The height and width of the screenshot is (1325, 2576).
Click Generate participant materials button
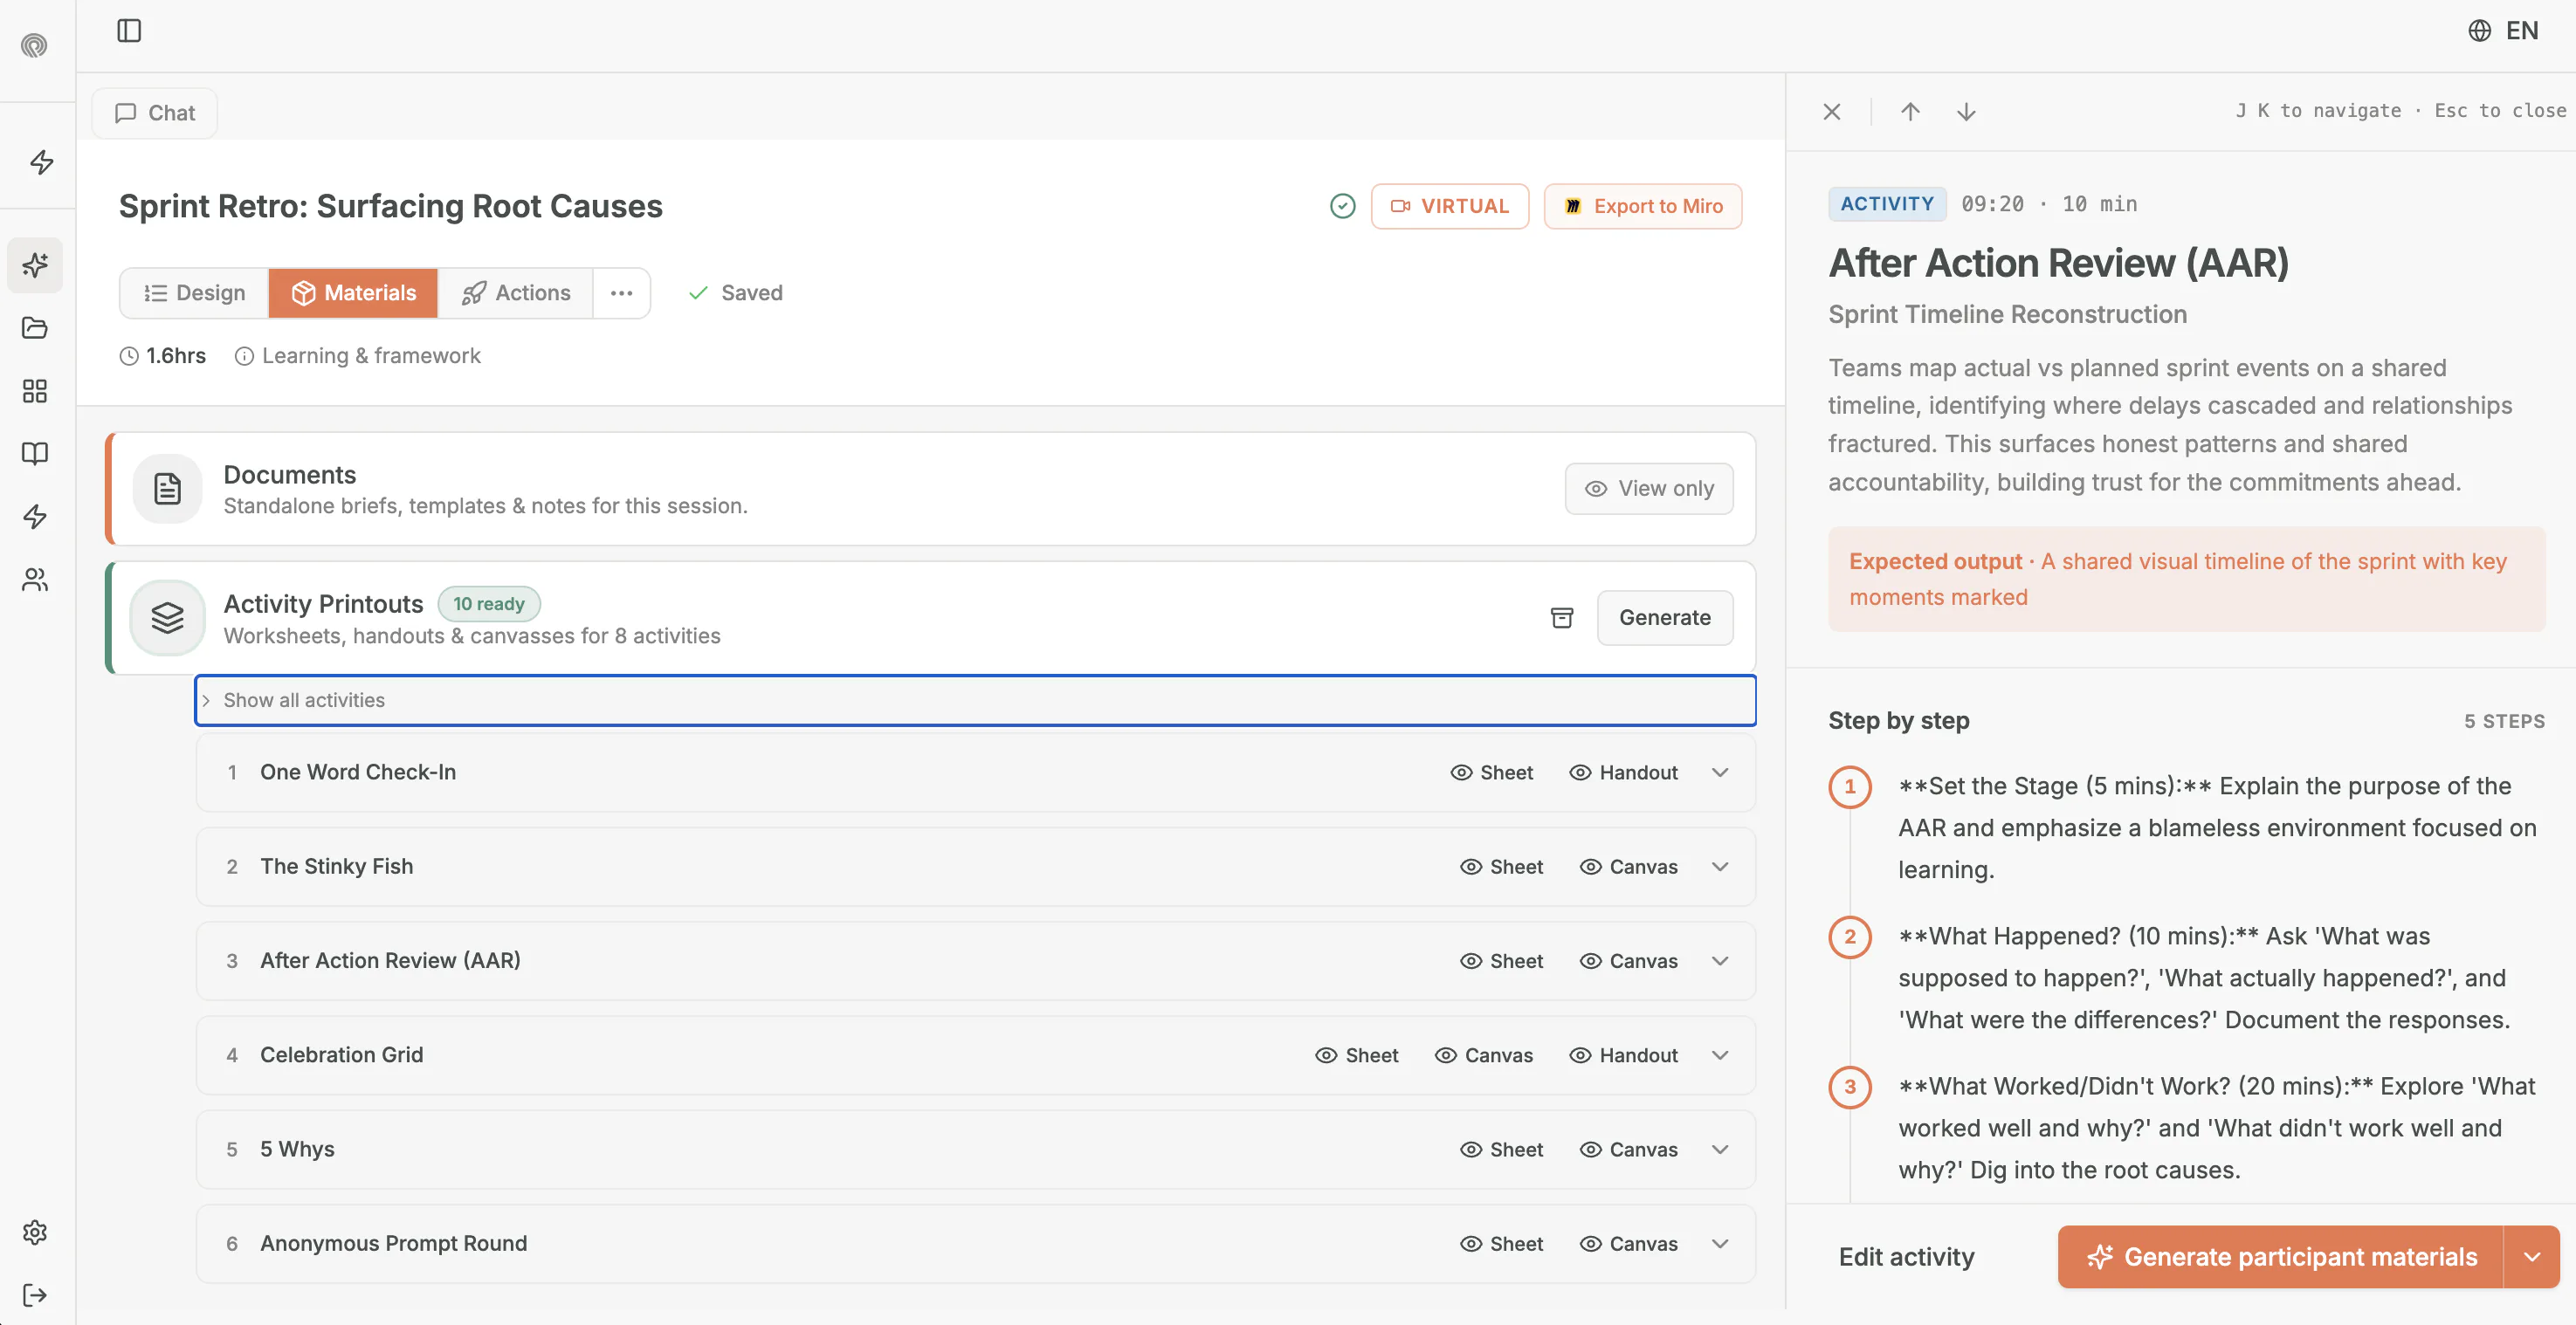click(2281, 1256)
